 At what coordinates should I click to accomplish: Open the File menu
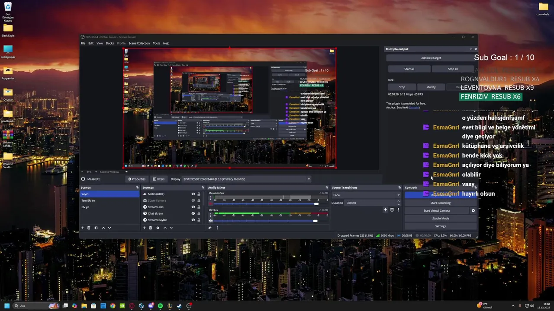[83, 43]
